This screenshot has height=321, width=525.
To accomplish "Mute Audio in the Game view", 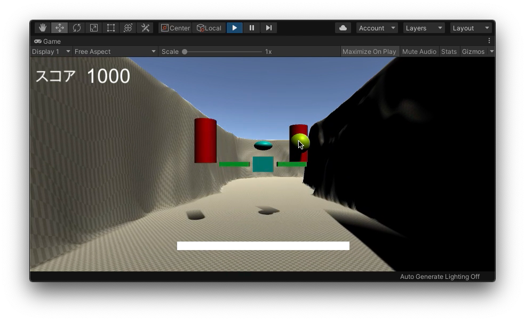I will click(419, 52).
